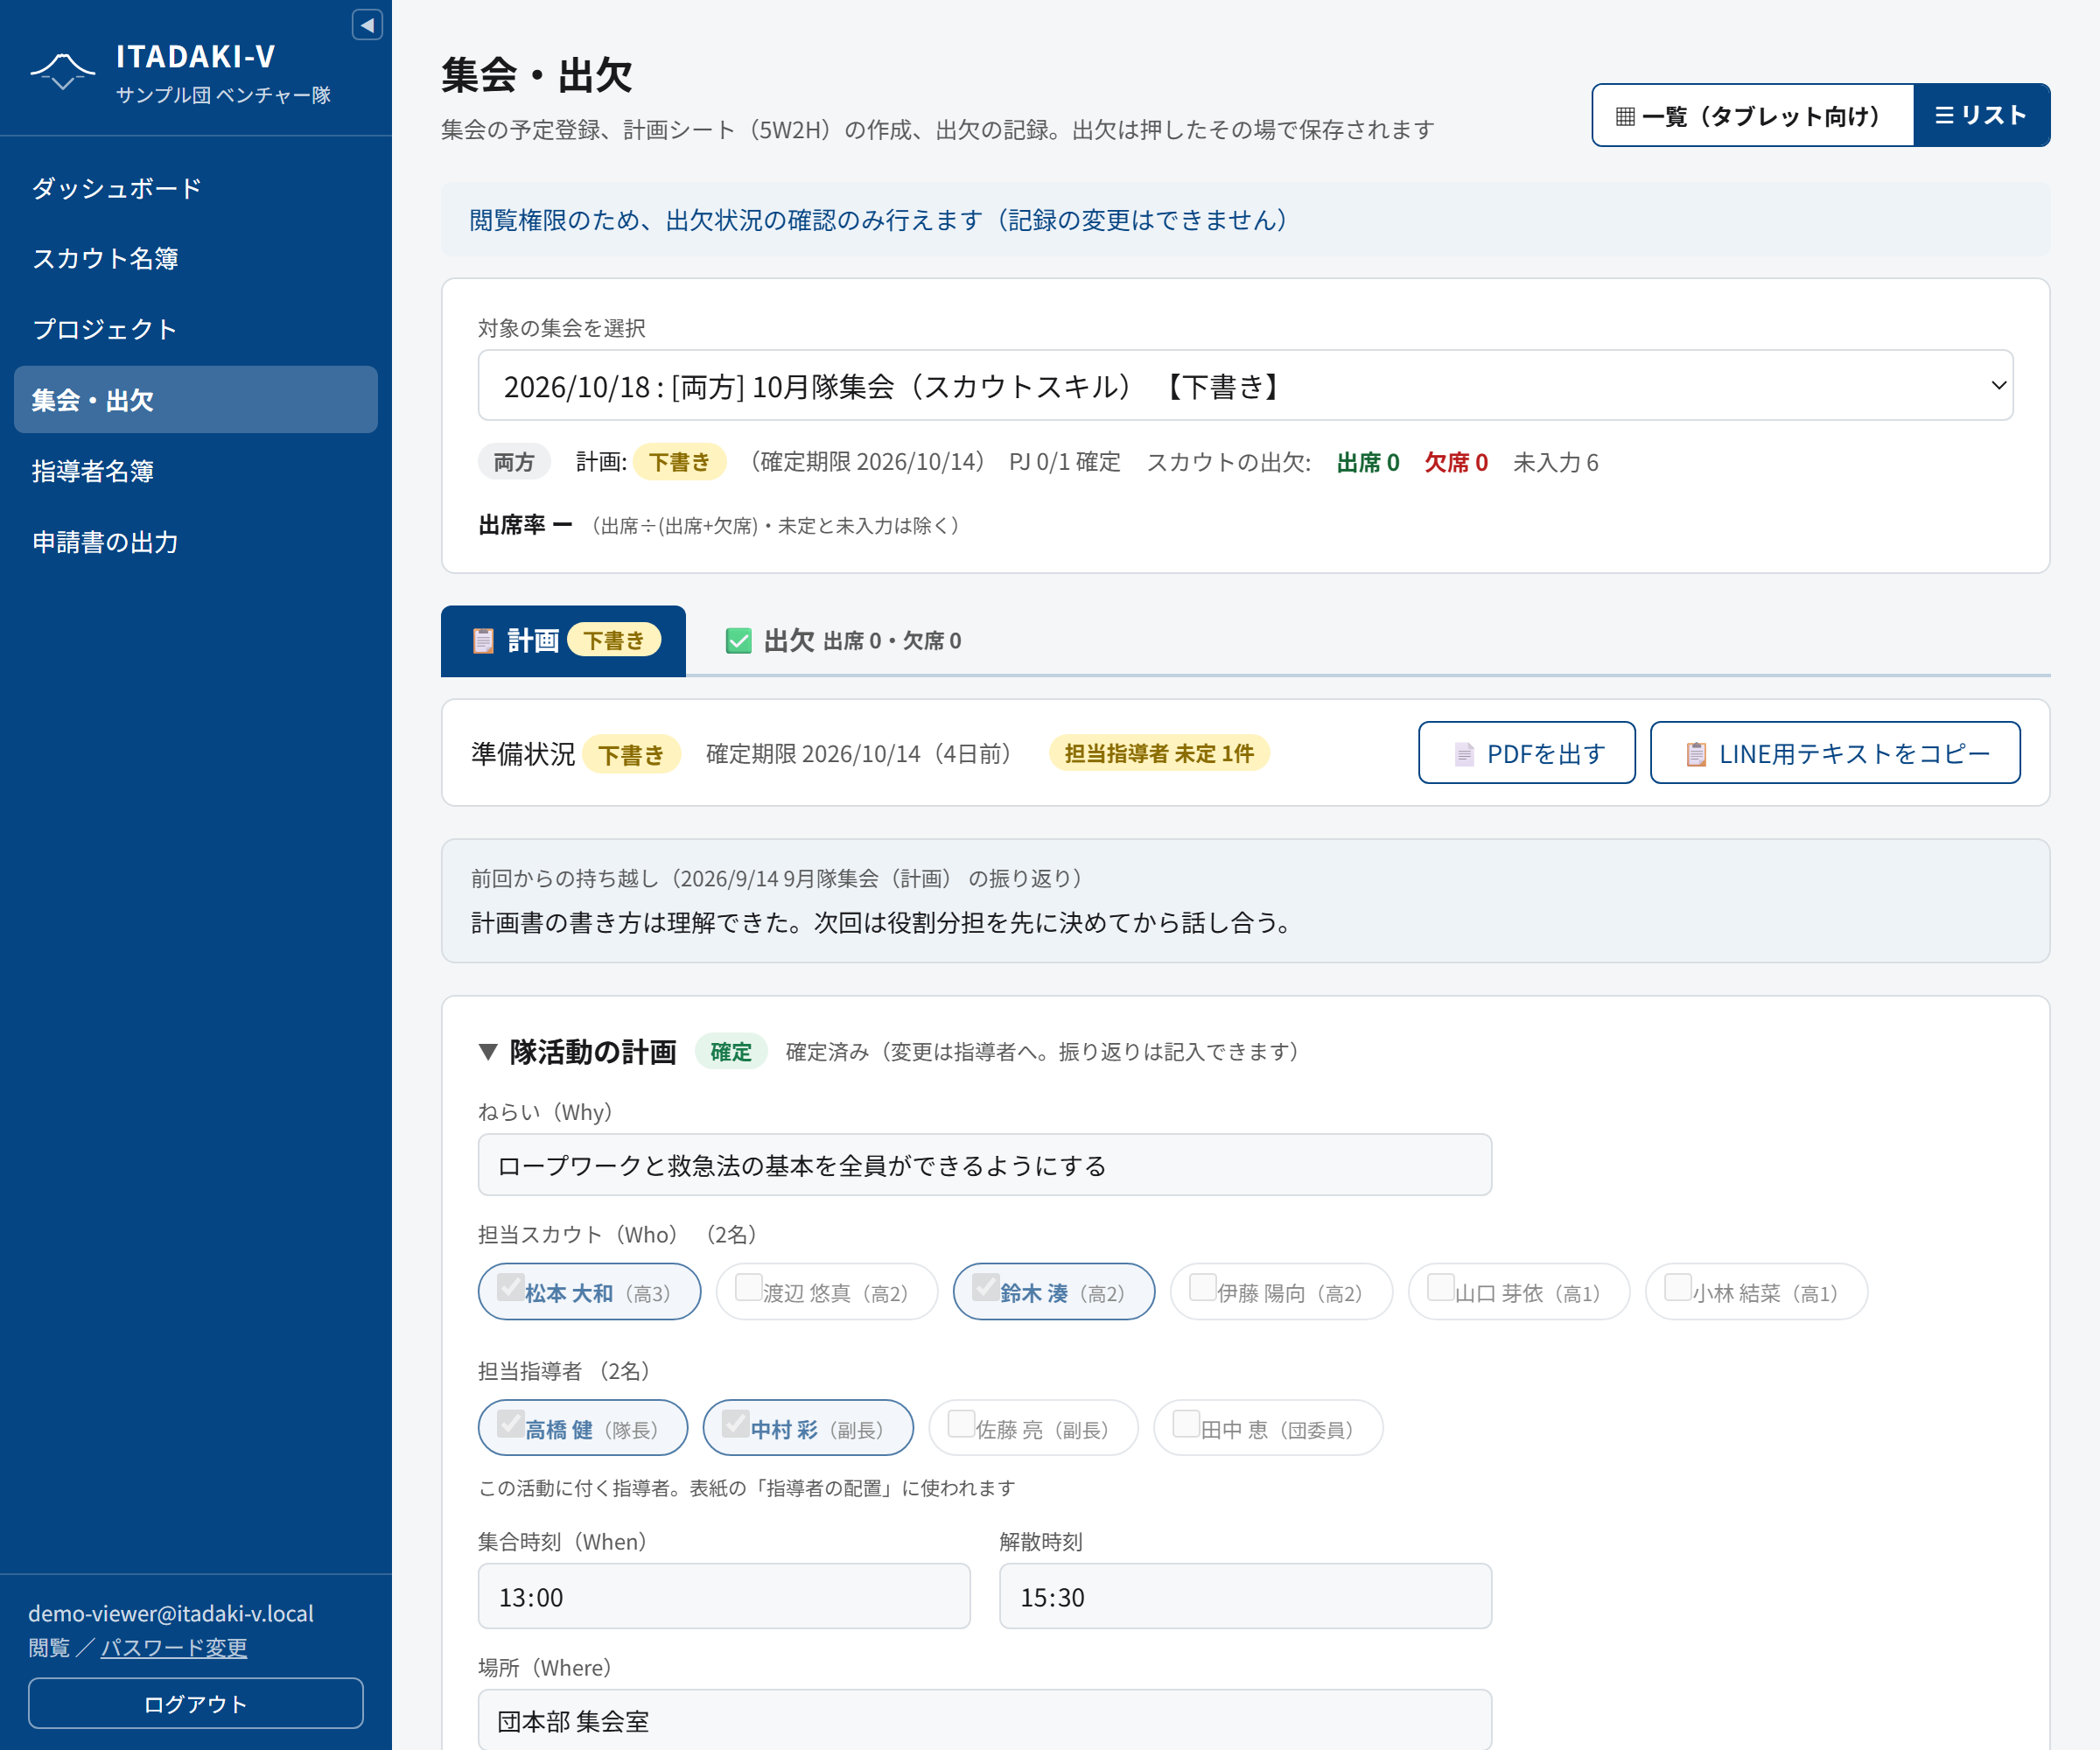Toggle leader checkbox 佐藤 亮（副長）
The width and height of the screenshot is (2100, 1750).
coord(961,1423)
